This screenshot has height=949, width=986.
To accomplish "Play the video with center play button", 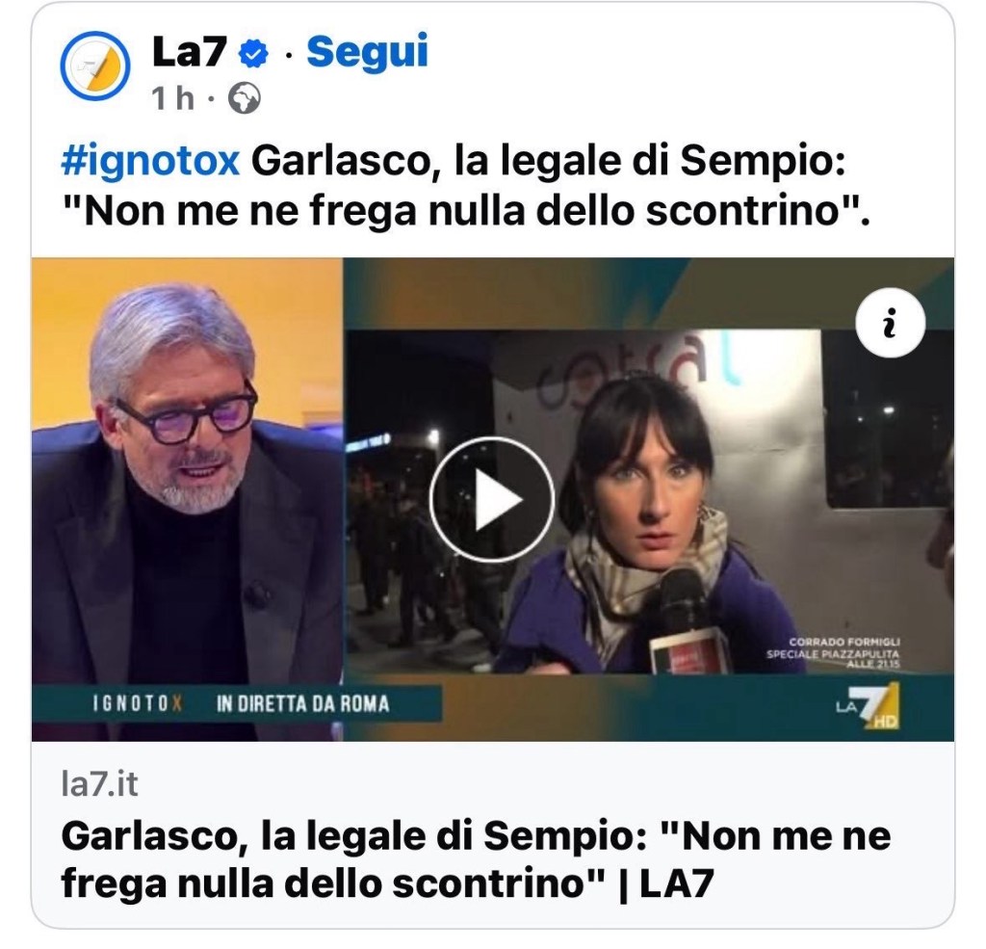I will tap(492, 499).
